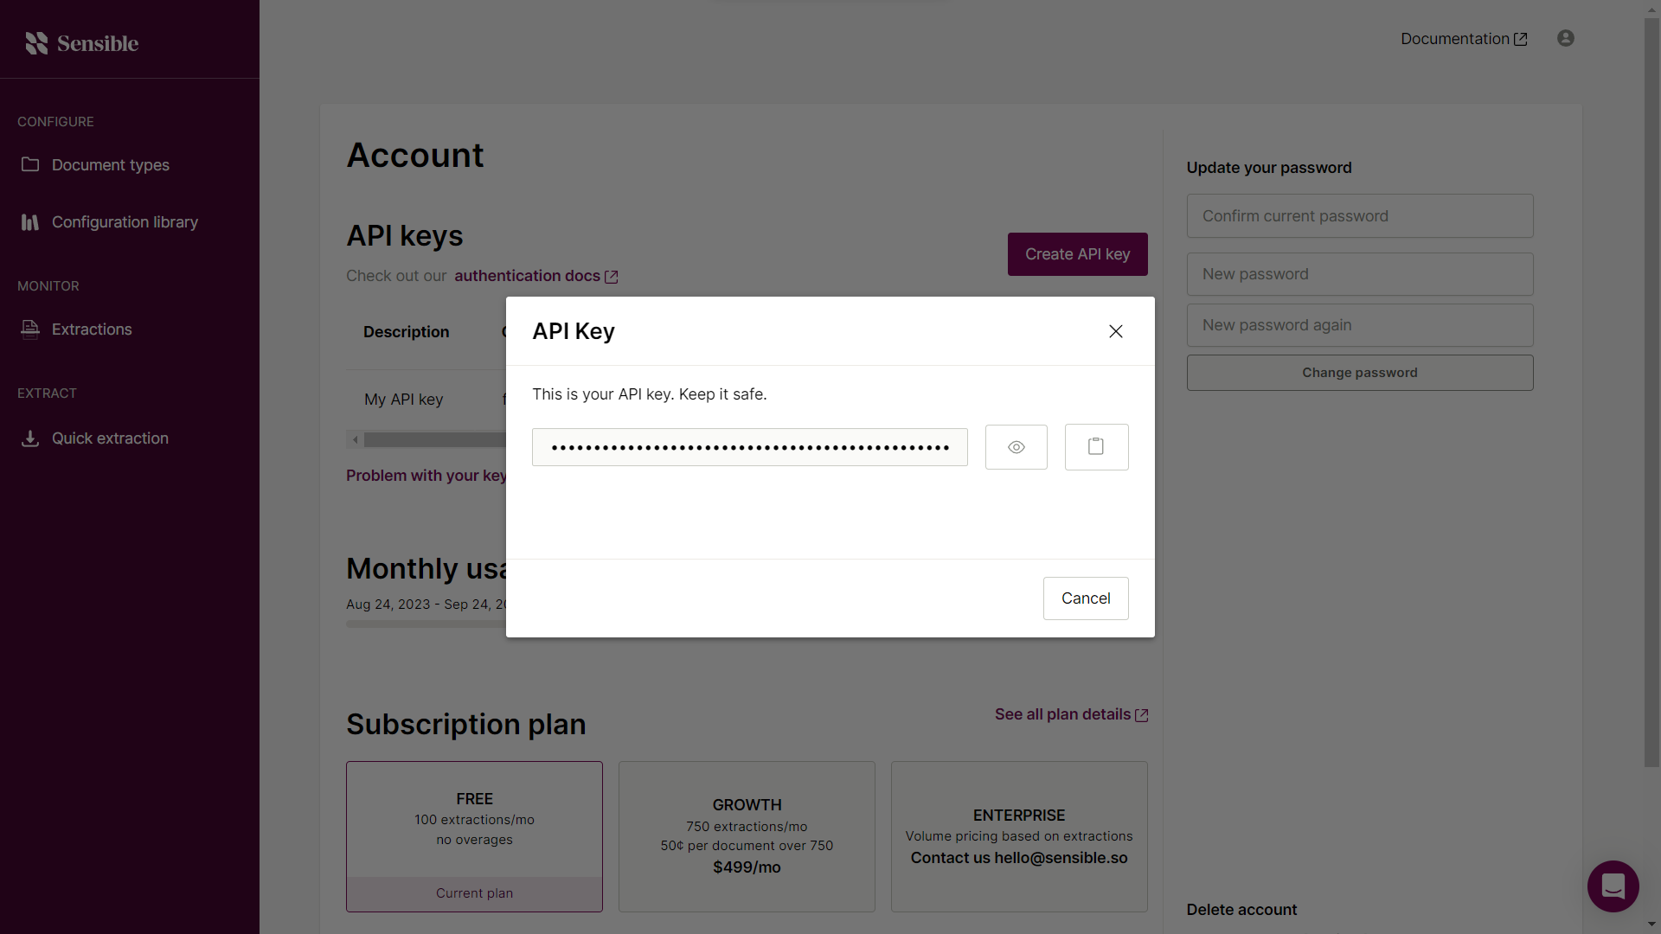The image size is (1661, 934).
Task: Select Quick extraction in the sidebar
Action: (x=110, y=438)
